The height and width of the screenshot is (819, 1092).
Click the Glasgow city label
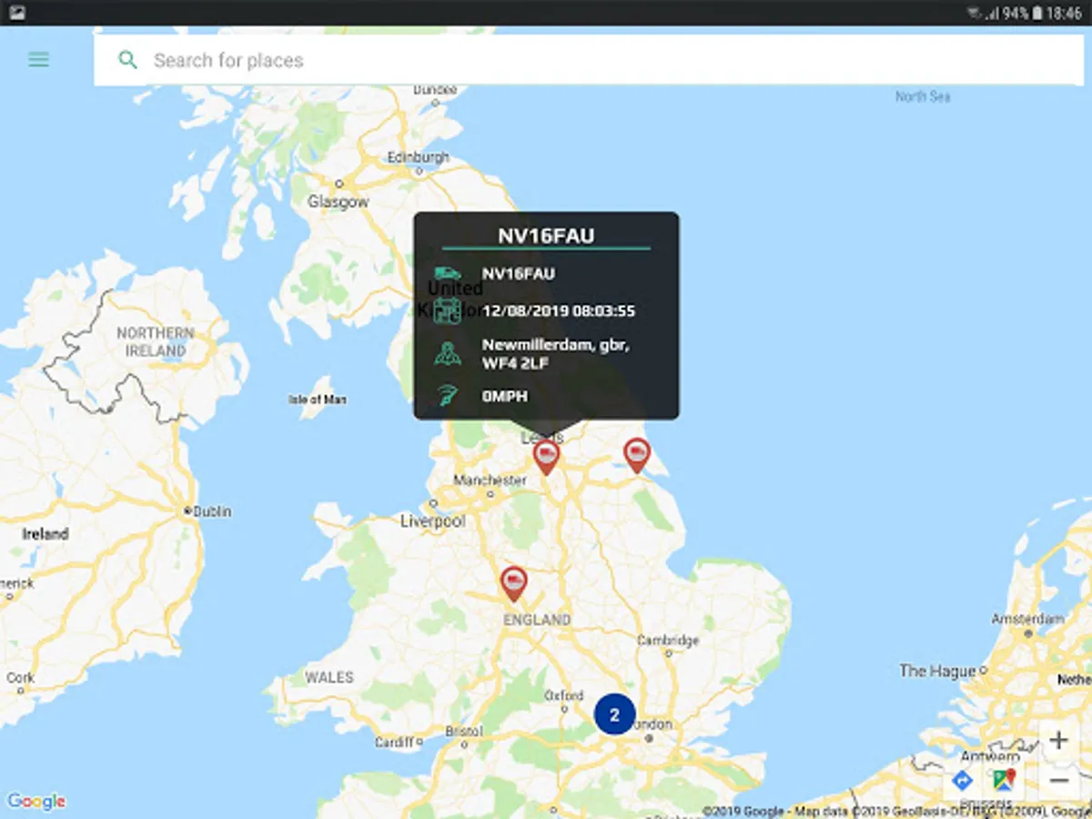[339, 202]
